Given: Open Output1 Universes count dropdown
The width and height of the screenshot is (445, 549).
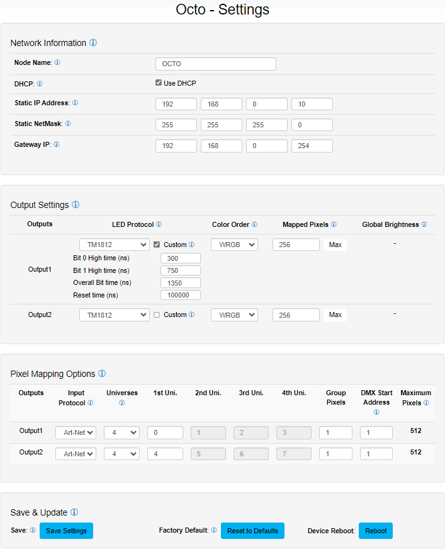Looking at the screenshot, I should click(121, 433).
